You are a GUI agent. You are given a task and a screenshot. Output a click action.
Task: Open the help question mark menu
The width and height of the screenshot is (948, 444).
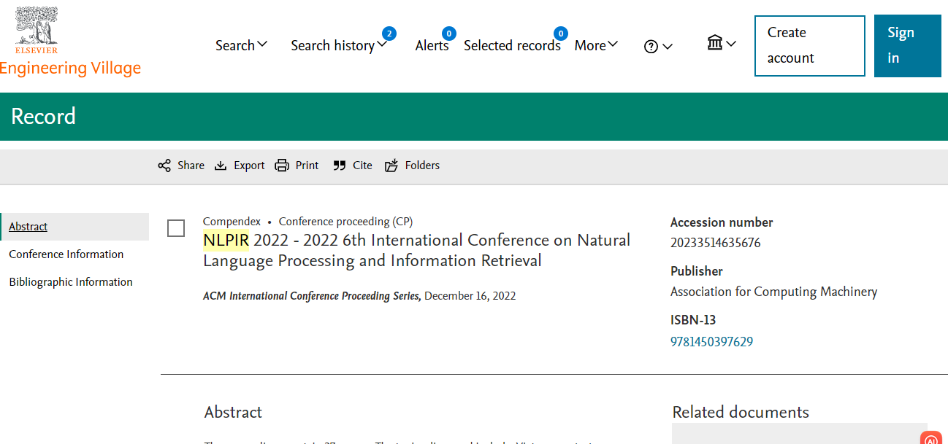click(x=658, y=46)
